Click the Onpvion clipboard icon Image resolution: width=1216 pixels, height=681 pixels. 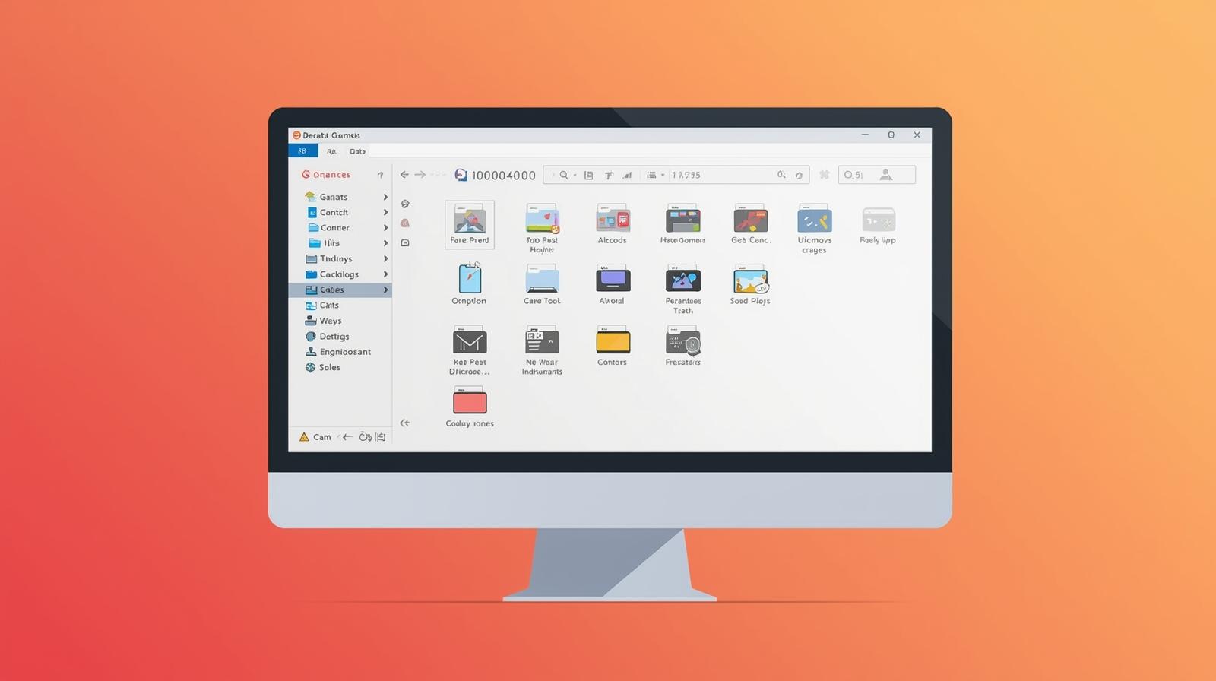click(x=470, y=279)
